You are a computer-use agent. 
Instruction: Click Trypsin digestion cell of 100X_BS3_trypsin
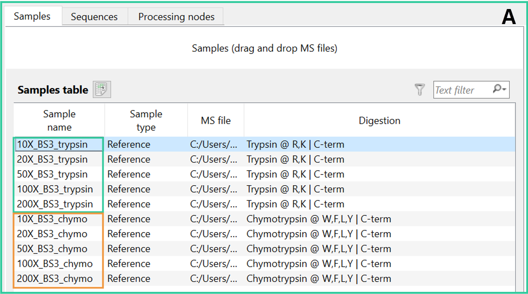[x=295, y=189]
